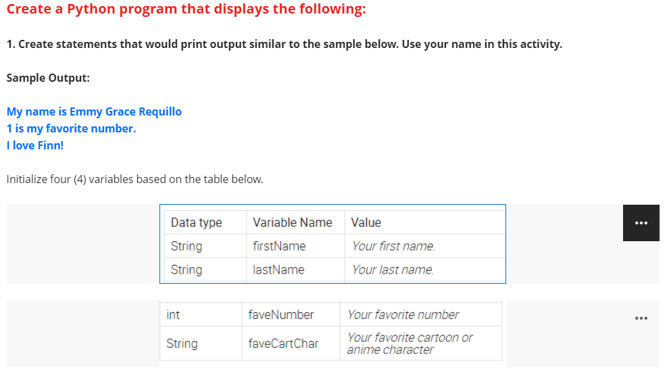667x377 pixels.
Task: Click the 'int' data type cell
Action: click(x=201, y=314)
